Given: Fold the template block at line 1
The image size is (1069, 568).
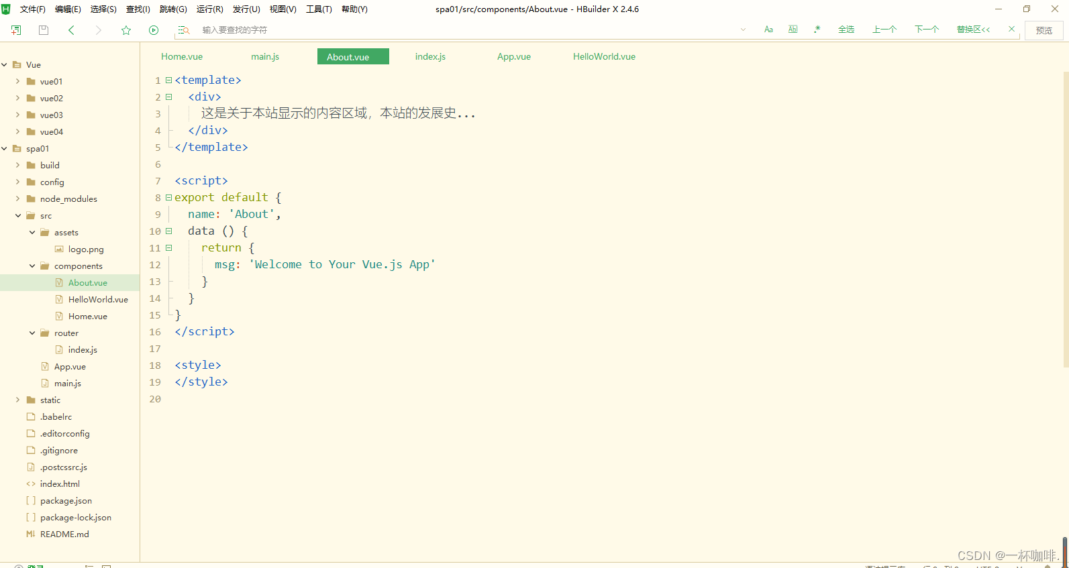Looking at the screenshot, I should tap(168, 80).
